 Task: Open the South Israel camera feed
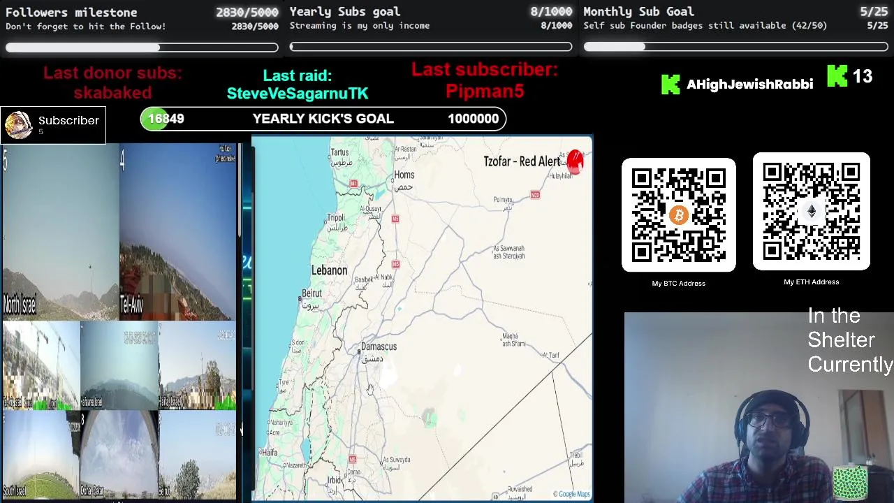(x=40, y=454)
